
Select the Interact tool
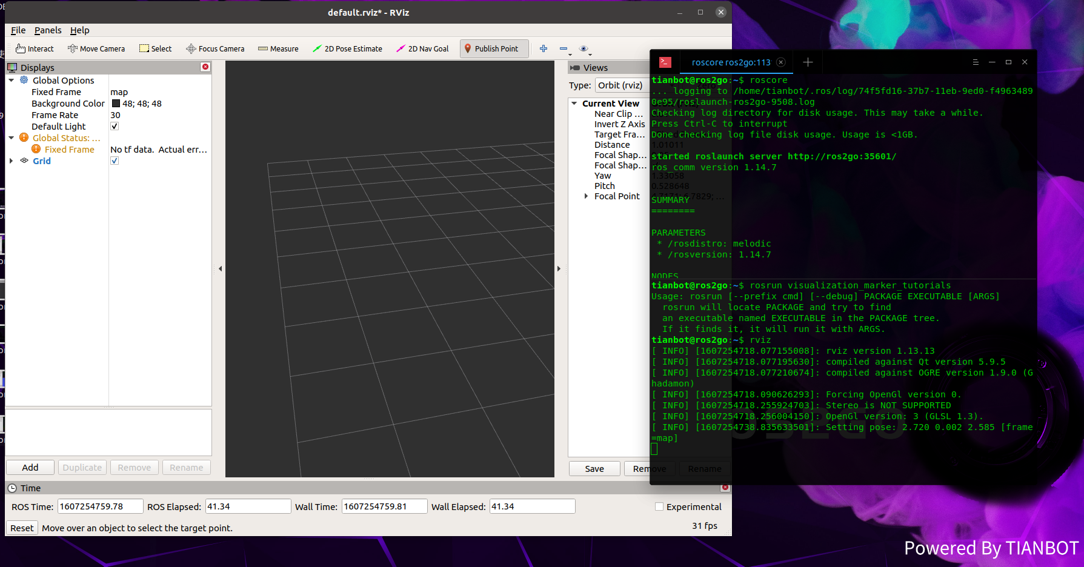tap(35, 48)
